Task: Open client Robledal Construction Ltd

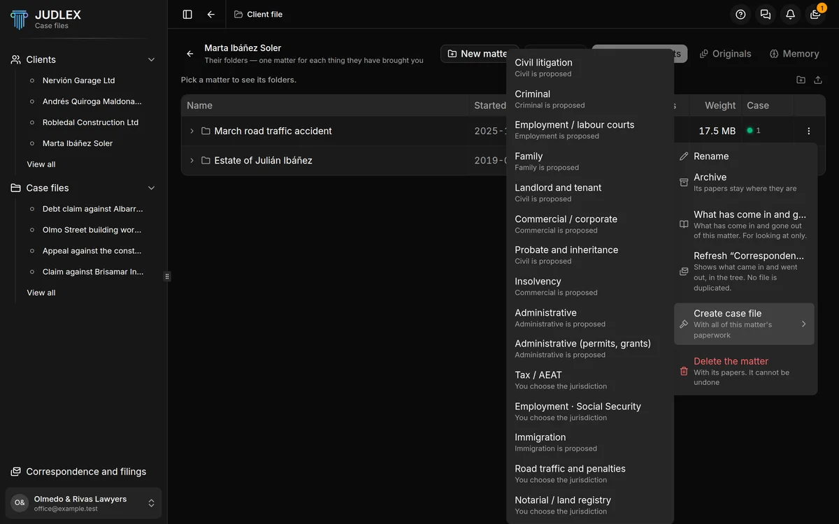Action: (90, 122)
